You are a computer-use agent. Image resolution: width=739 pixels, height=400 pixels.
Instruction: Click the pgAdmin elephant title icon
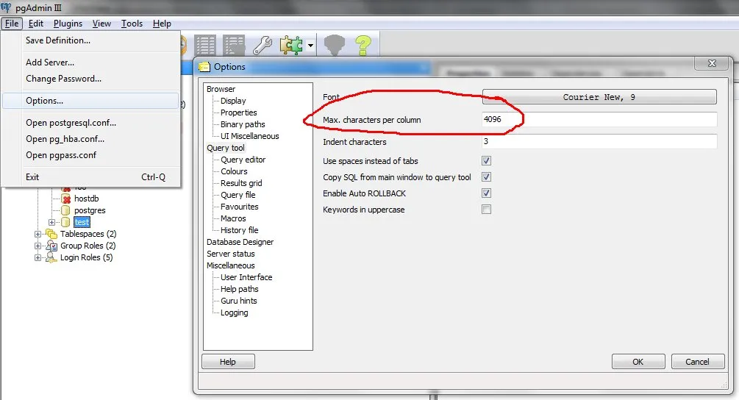click(6, 7)
